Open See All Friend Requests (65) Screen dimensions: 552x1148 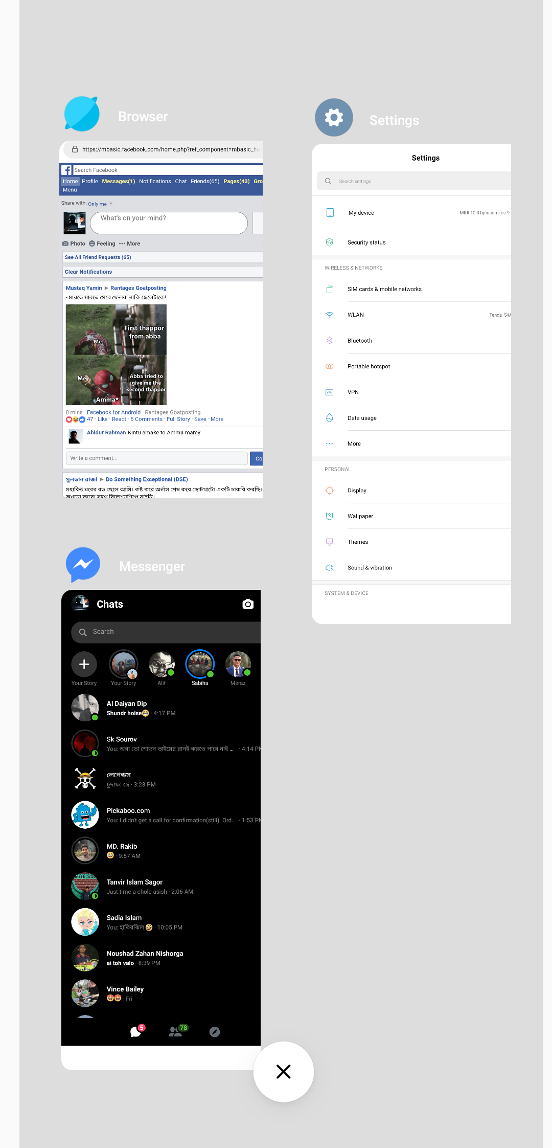[98, 257]
